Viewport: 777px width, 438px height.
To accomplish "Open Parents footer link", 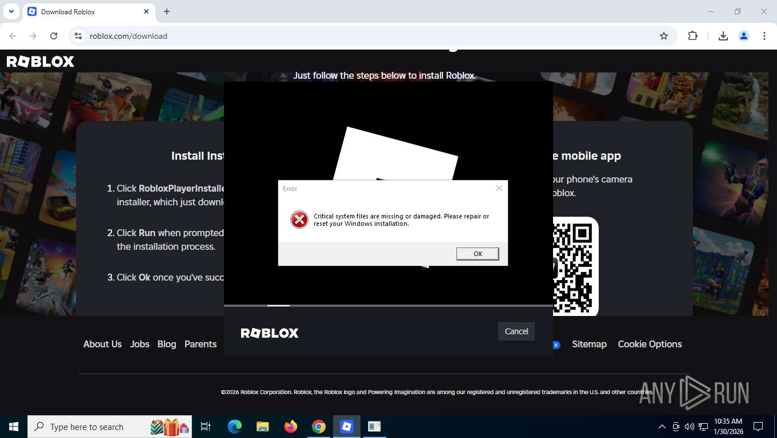I will pyautogui.click(x=201, y=344).
